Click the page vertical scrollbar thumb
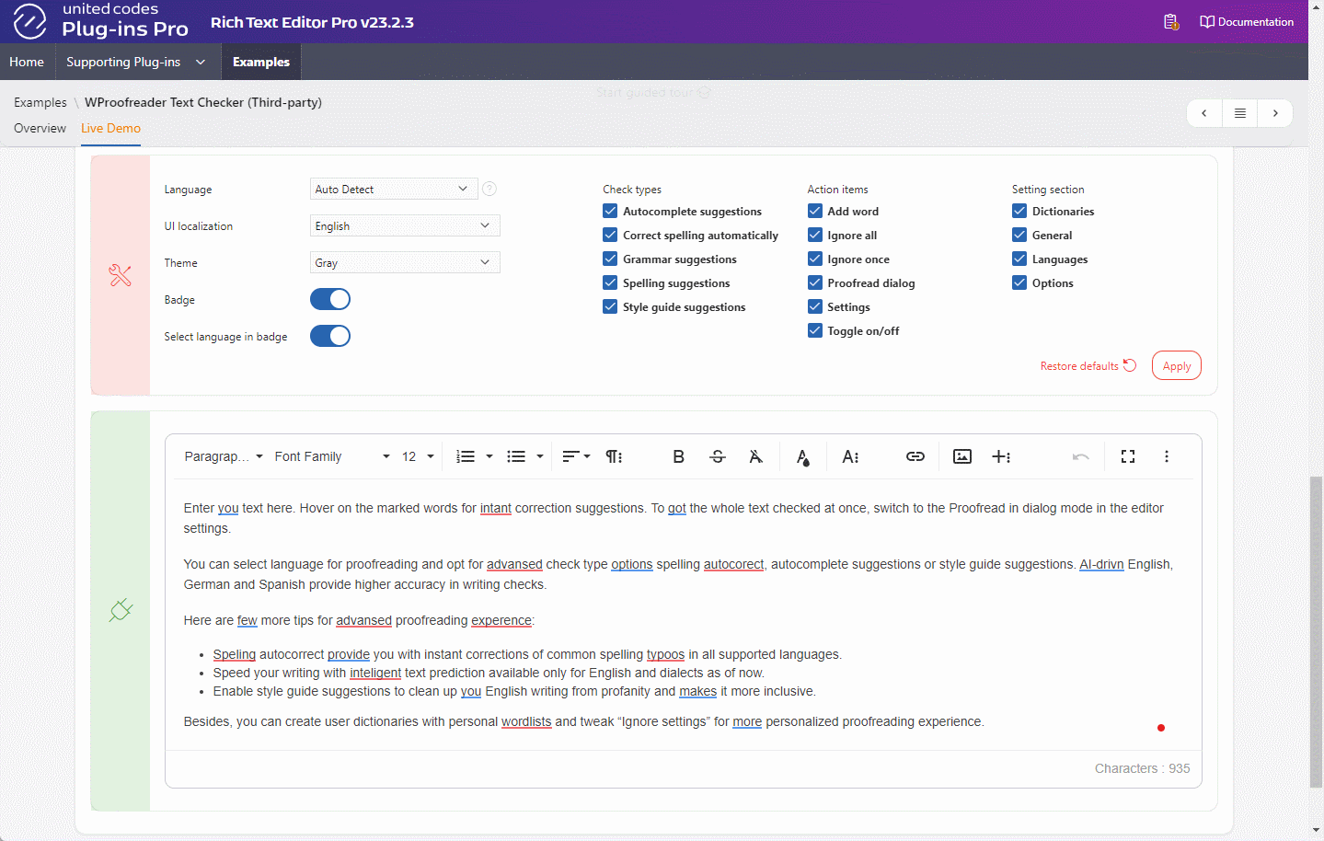This screenshot has height=841, width=1324. pyautogui.click(x=1317, y=631)
